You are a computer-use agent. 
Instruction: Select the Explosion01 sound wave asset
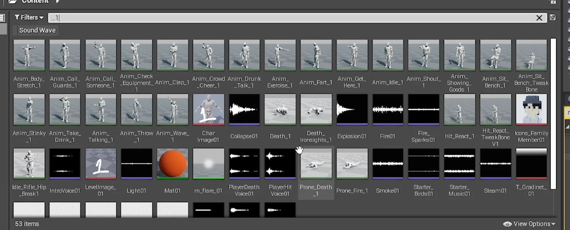[351, 110]
